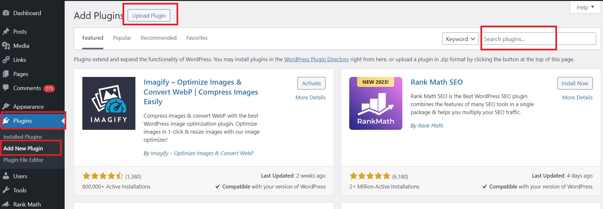Open Installed Plugins submenu item
This screenshot has height=209, width=603.
(x=23, y=137)
